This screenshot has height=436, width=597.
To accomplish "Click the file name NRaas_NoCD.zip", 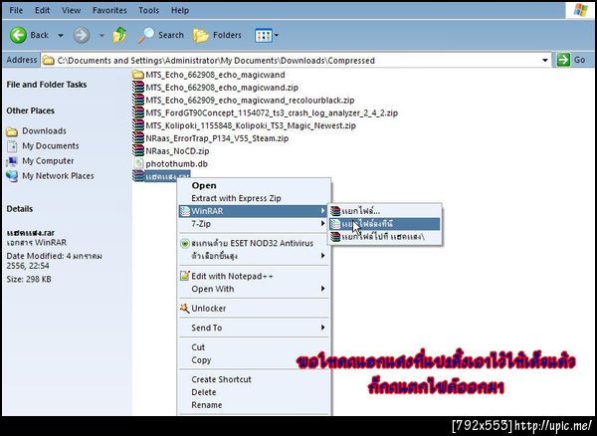I will 177,151.
